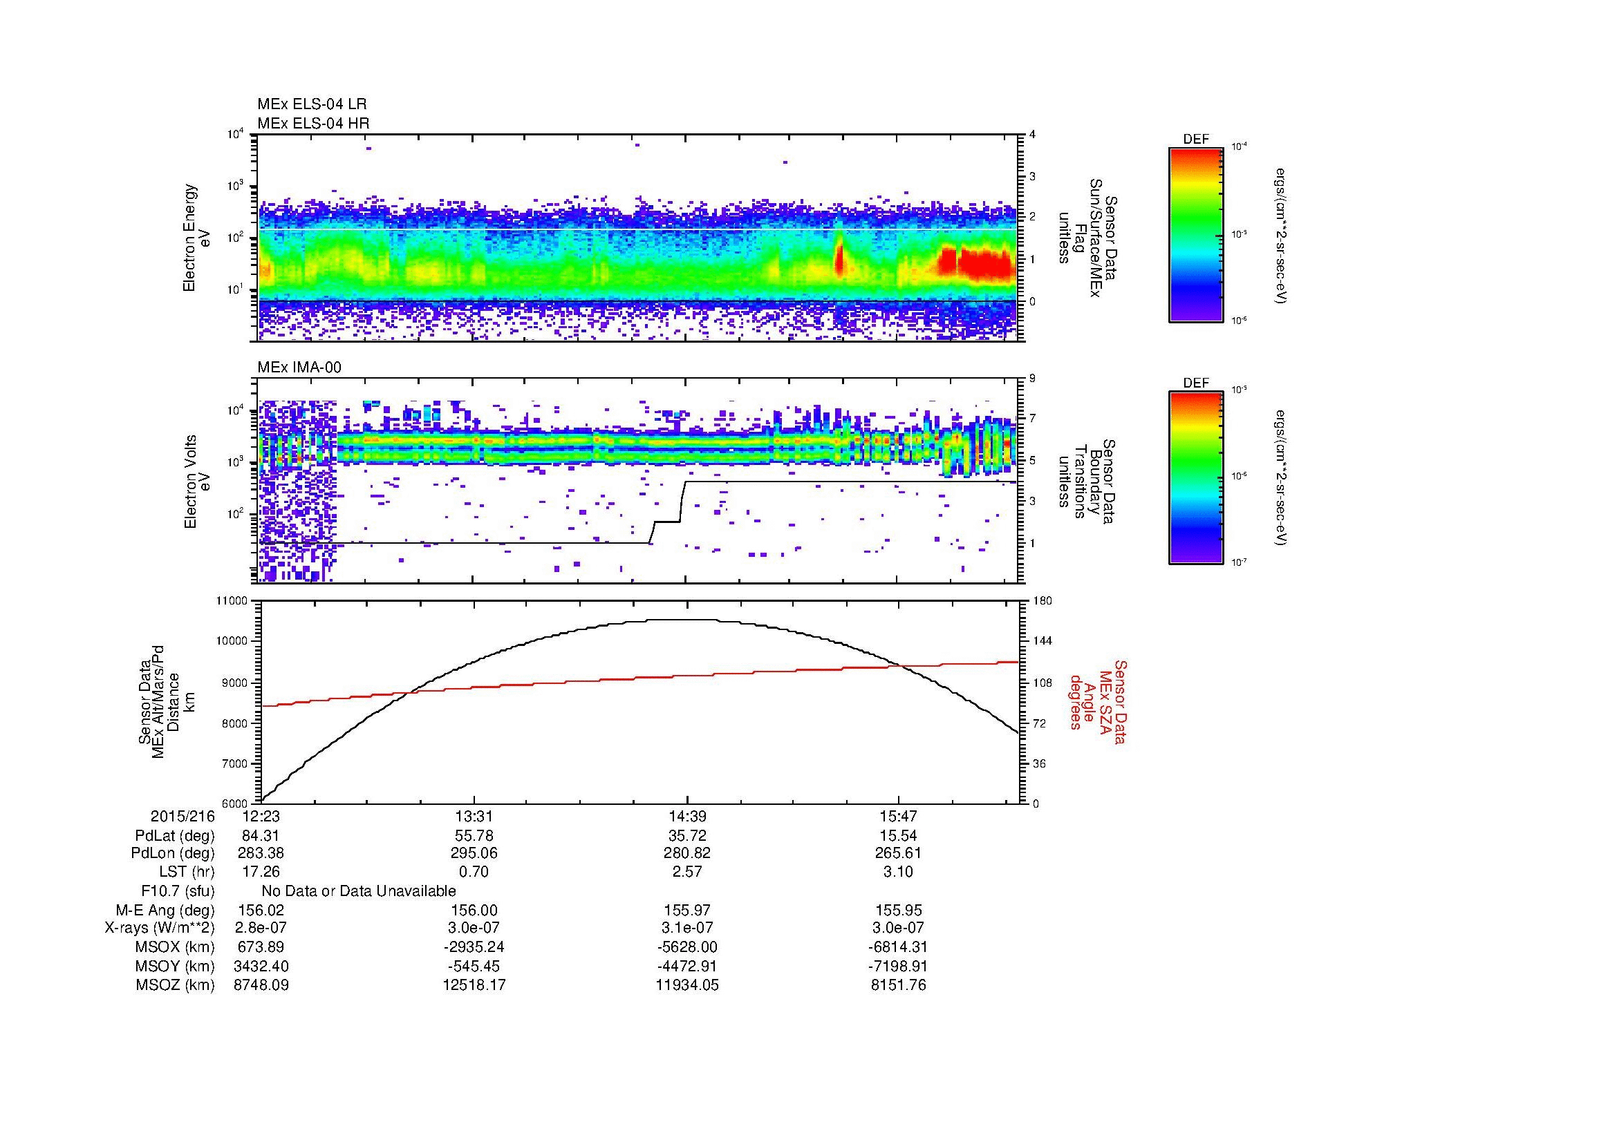Click the MSOZ value 8151.76
Screen dimensions: 1617x1142
899,985
